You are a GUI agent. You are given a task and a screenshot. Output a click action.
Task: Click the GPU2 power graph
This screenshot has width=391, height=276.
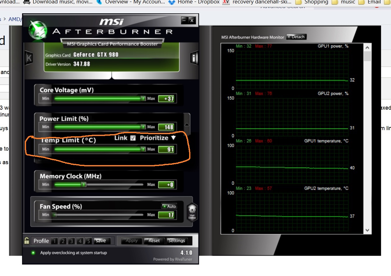292,117
